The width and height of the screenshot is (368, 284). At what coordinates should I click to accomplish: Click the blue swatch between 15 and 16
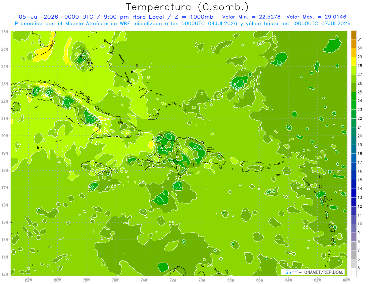tap(354, 176)
